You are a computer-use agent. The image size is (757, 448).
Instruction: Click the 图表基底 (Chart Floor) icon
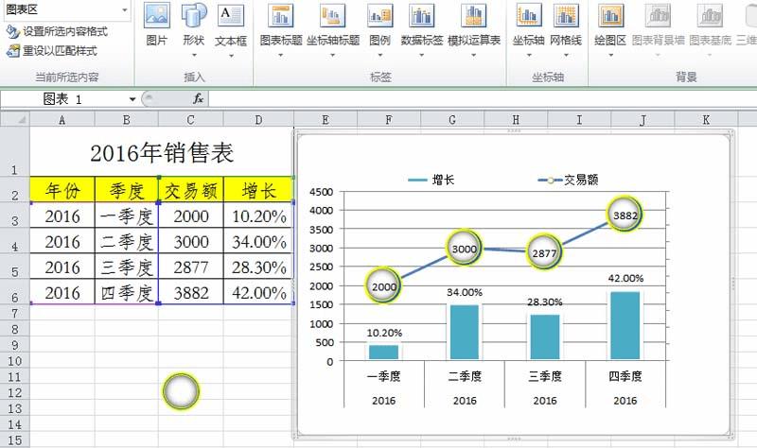click(x=710, y=16)
